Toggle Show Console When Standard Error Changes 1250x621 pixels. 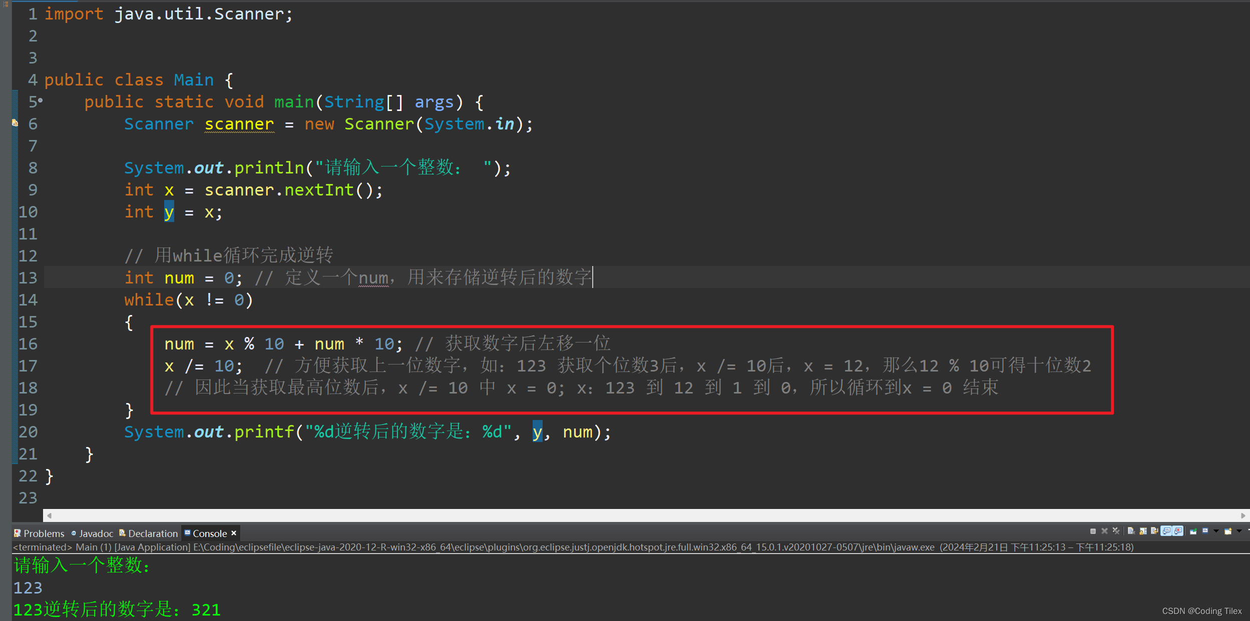click(1178, 531)
